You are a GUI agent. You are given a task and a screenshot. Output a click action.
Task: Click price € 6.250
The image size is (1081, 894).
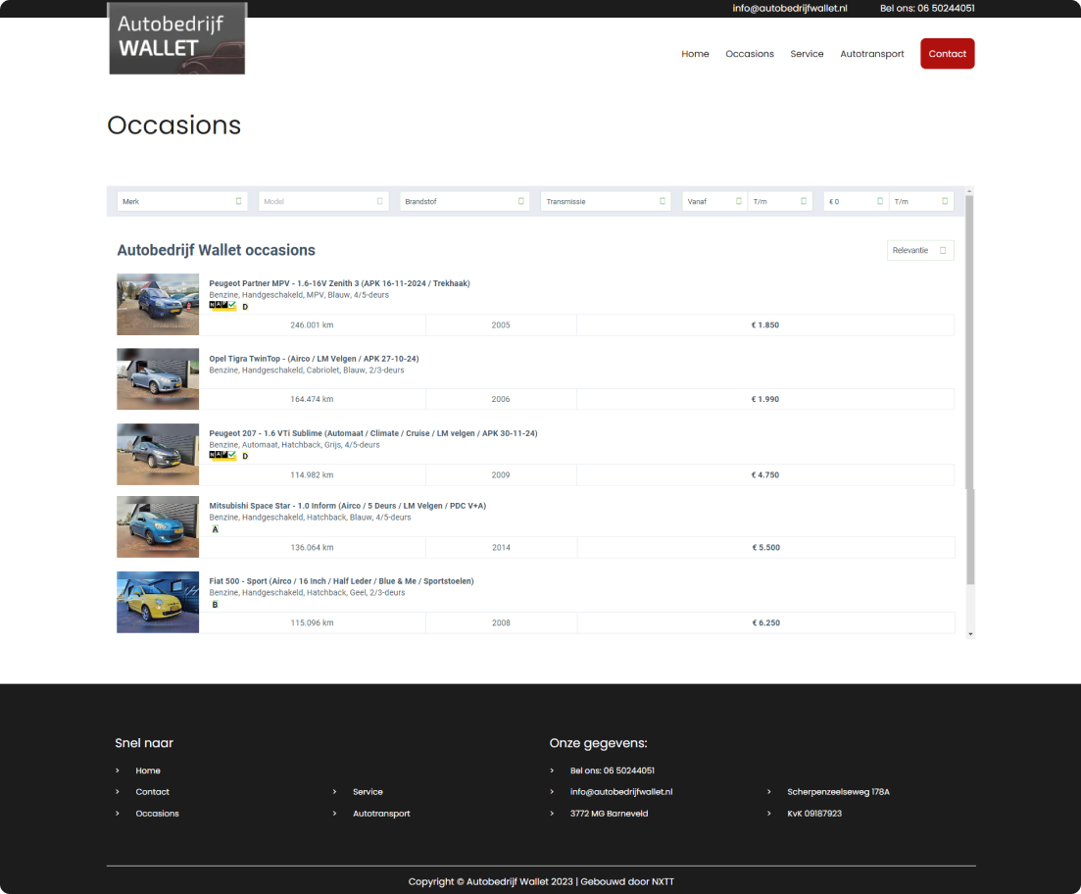coord(766,622)
